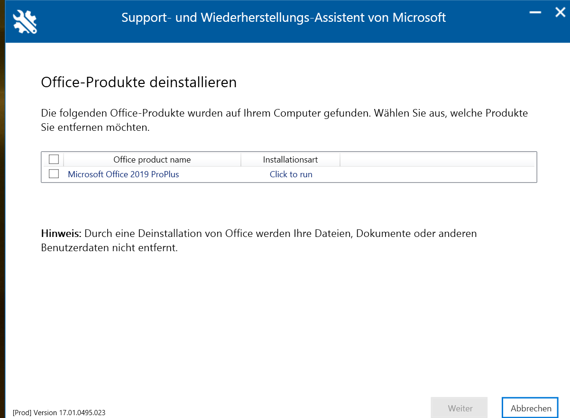Click the window title 'Support- und Wiederherstellungs-Assistent von Microsoft'

coord(284,18)
